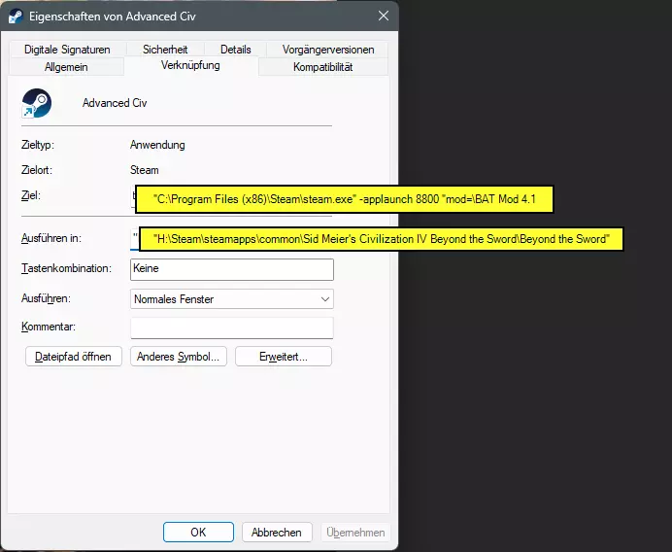
Task: Click into the empty Kommentar field
Action: (232, 328)
